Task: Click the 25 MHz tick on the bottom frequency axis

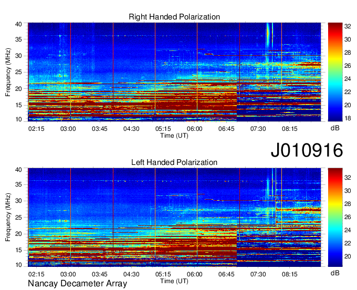Action: click(18, 217)
